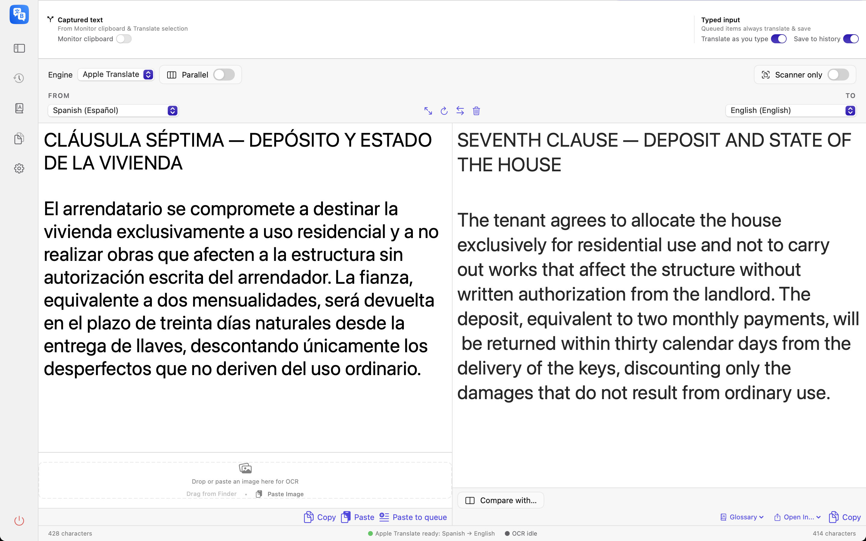Click the 'OCR idle' status indicator
This screenshot has width=866, height=541.
point(521,533)
